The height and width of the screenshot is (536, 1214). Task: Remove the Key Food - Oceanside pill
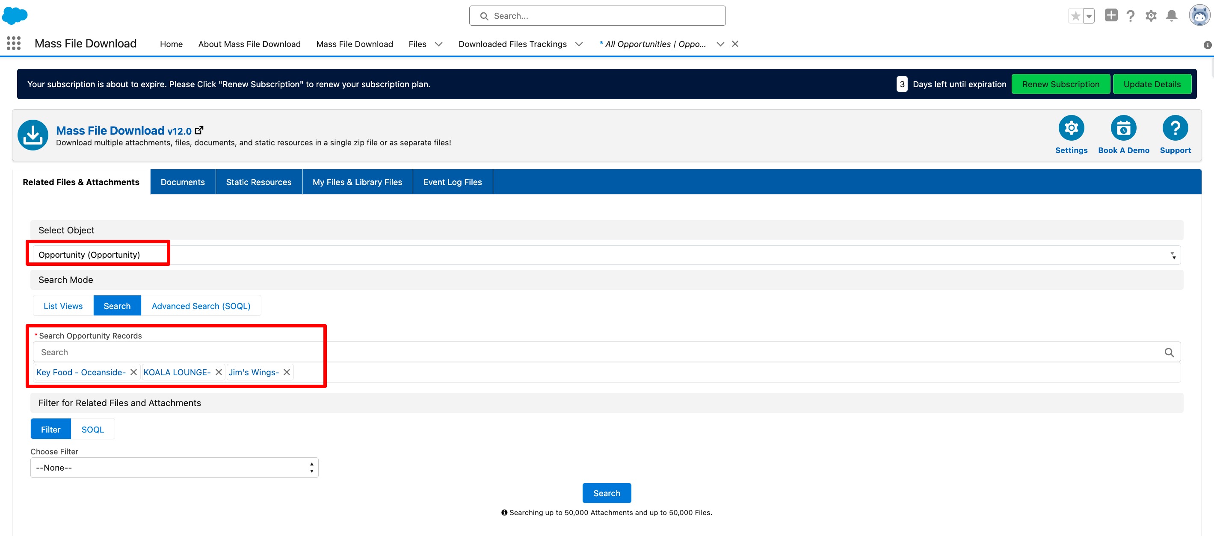(134, 372)
